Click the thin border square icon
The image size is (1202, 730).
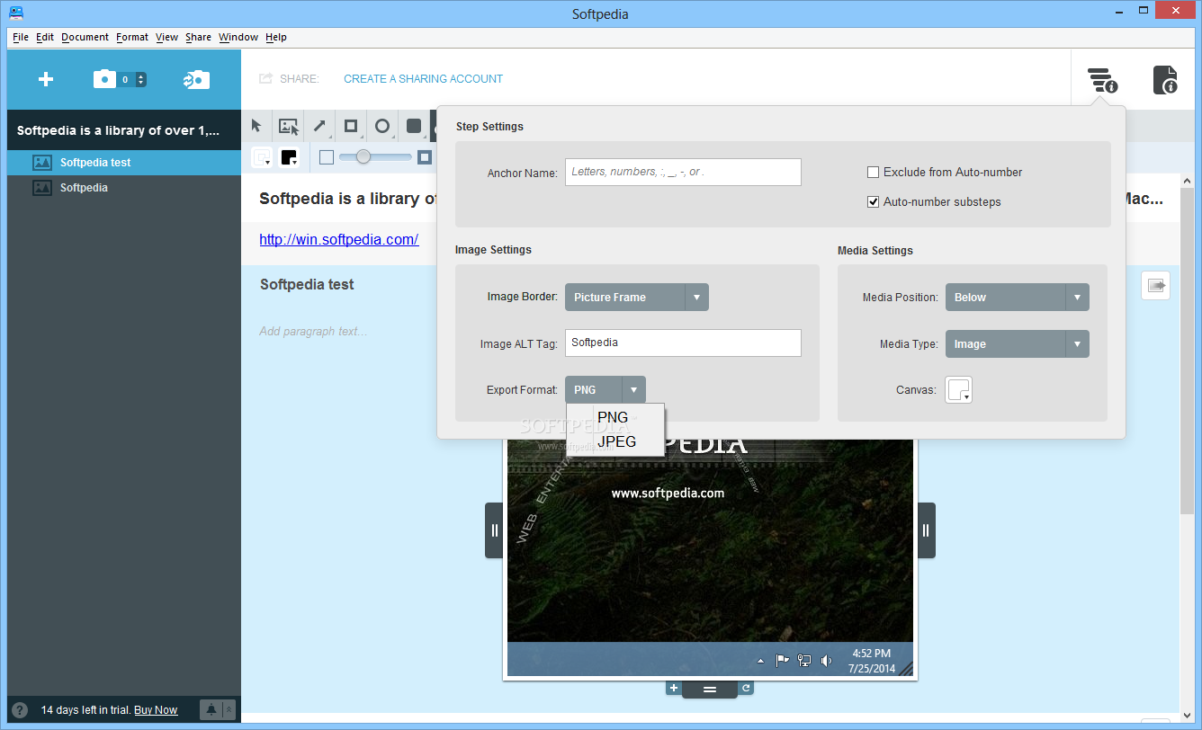click(327, 157)
